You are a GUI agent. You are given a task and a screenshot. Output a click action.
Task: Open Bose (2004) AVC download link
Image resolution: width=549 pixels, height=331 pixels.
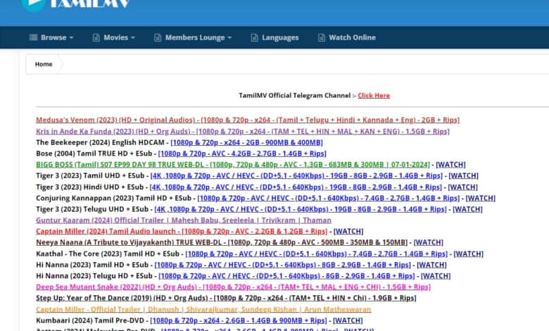tap(242, 154)
